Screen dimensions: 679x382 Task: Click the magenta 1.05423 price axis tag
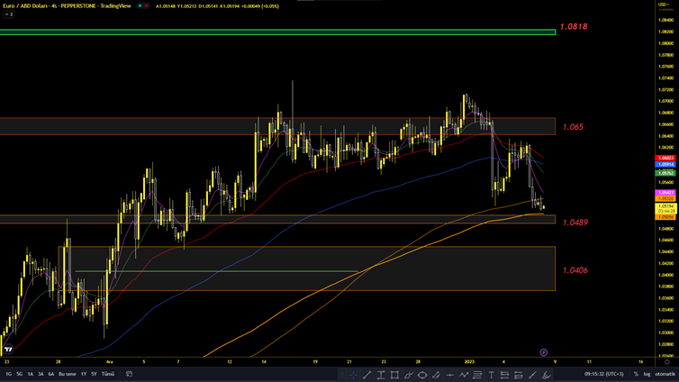(665, 193)
